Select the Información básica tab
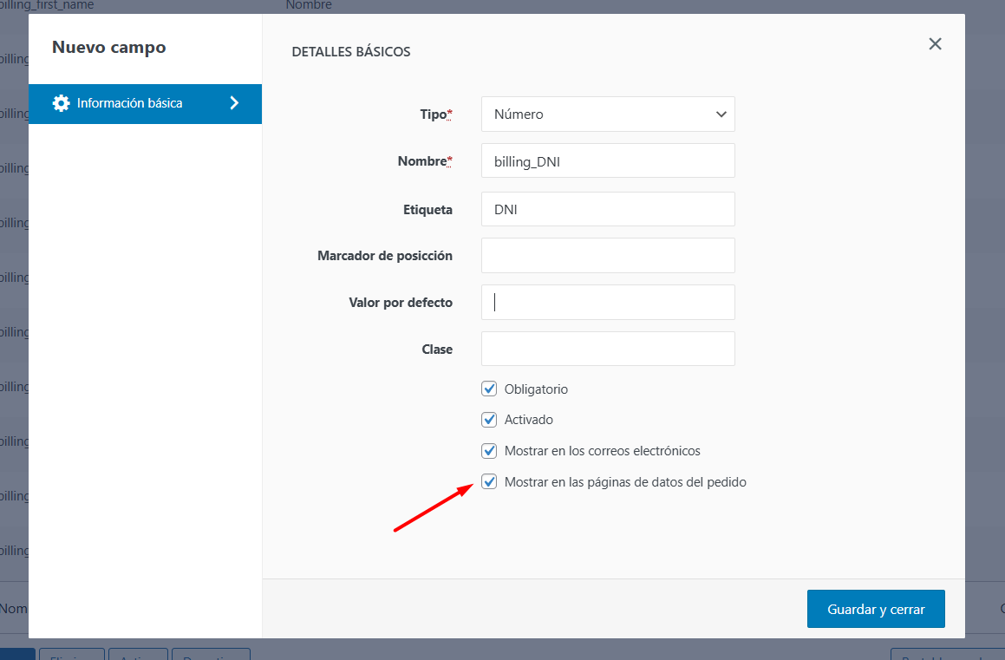 point(130,103)
